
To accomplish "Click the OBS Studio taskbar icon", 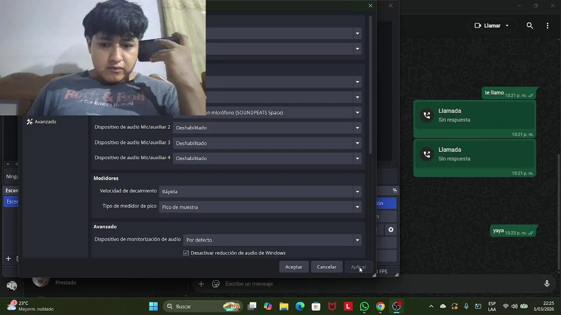I will pyautogui.click(x=397, y=306).
